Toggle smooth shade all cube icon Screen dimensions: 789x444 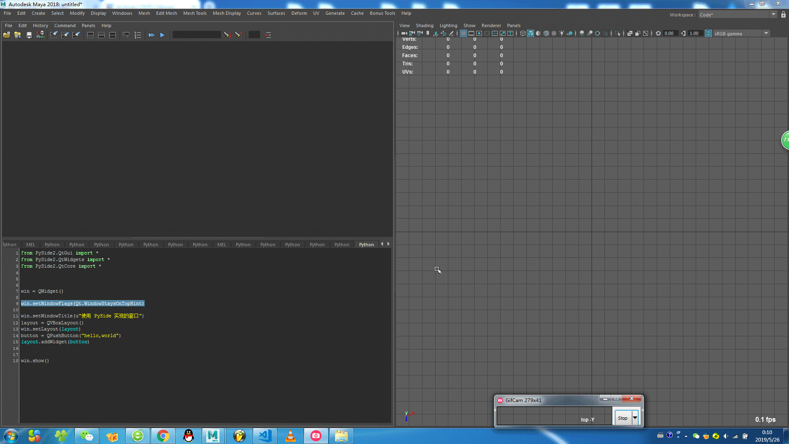(x=531, y=33)
